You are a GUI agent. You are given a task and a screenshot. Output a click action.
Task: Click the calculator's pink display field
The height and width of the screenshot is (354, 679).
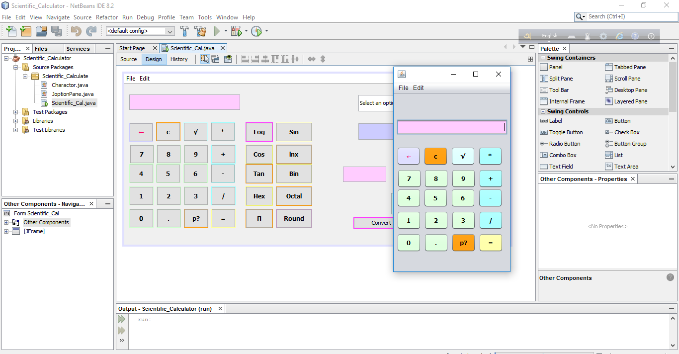pos(451,127)
